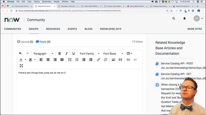This screenshot has width=206, height=115.
Task: Insert a hyperlink
Action: [x=98, y=60]
